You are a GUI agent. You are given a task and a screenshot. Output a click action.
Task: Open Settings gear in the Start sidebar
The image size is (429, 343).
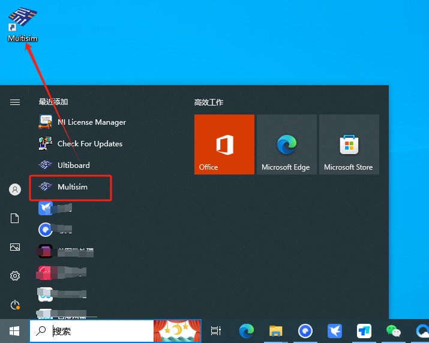[x=15, y=276]
